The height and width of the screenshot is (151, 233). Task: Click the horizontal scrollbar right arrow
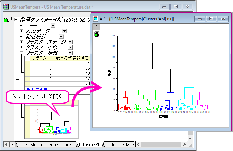coord(184,144)
